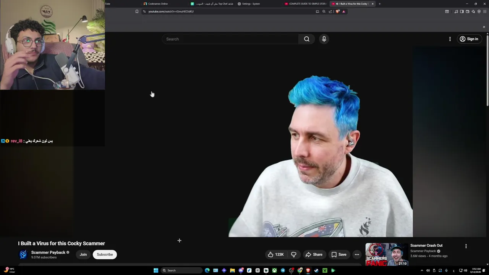Select the I Built a Virus tab
This screenshot has height=275, width=489.
click(353, 4)
